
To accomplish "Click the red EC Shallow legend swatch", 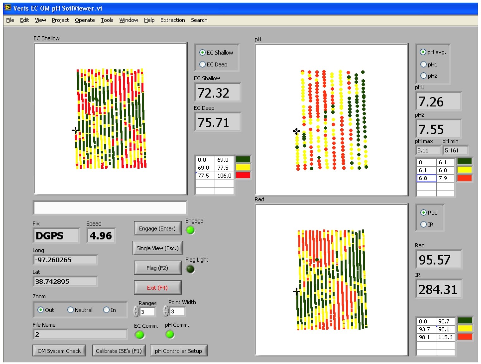I will (x=243, y=175).
